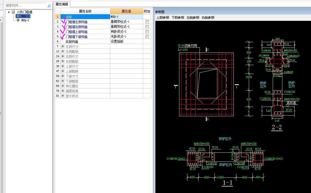
Task: Open the 下部参照 menu
Action: 178,17
